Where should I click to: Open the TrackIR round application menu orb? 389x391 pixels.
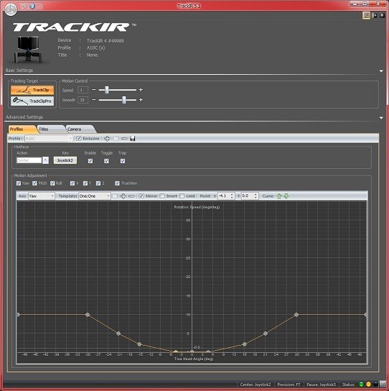[11, 9]
